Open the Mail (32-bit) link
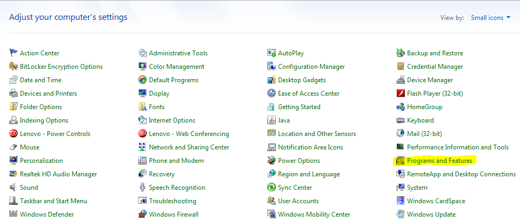This screenshot has height=222, width=520. pyautogui.click(x=424, y=134)
